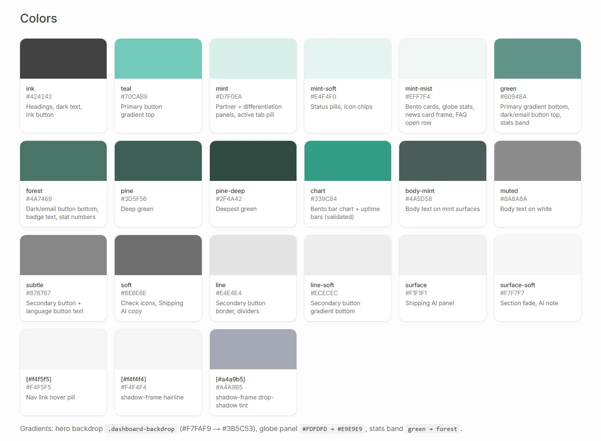This screenshot has width=601, height=441.
Task: Click hex code #E4F4F0
Action: tap(324, 97)
